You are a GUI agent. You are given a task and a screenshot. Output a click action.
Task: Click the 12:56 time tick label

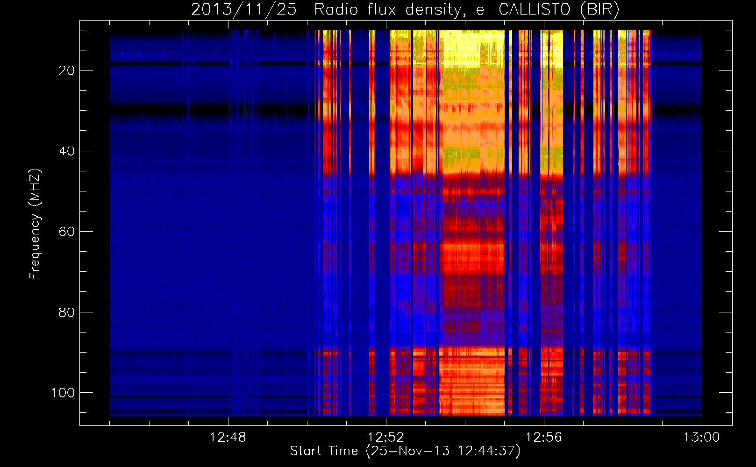click(x=544, y=438)
